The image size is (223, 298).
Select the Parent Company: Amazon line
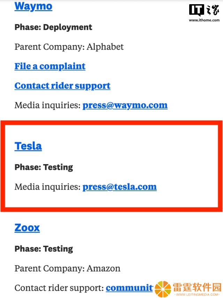pyautogui.click(x=67, y=269)
